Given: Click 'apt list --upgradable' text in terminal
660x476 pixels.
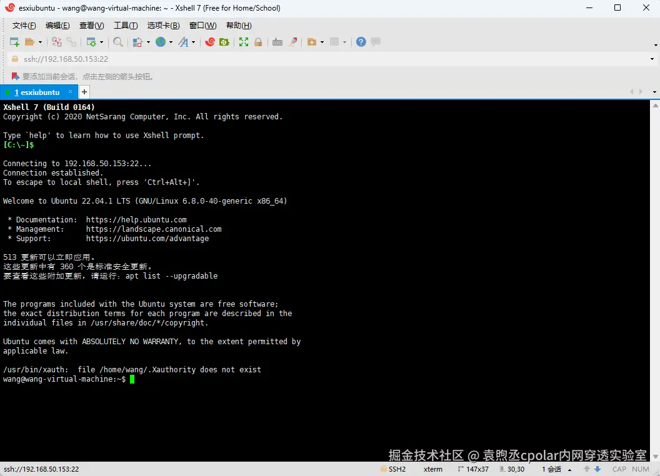Looking at the screenshot, I should (x=171, y=276).
